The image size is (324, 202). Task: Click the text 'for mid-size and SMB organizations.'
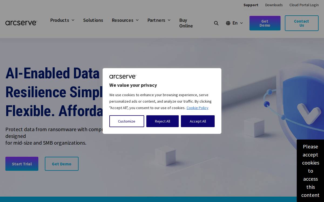coord(46,143)
